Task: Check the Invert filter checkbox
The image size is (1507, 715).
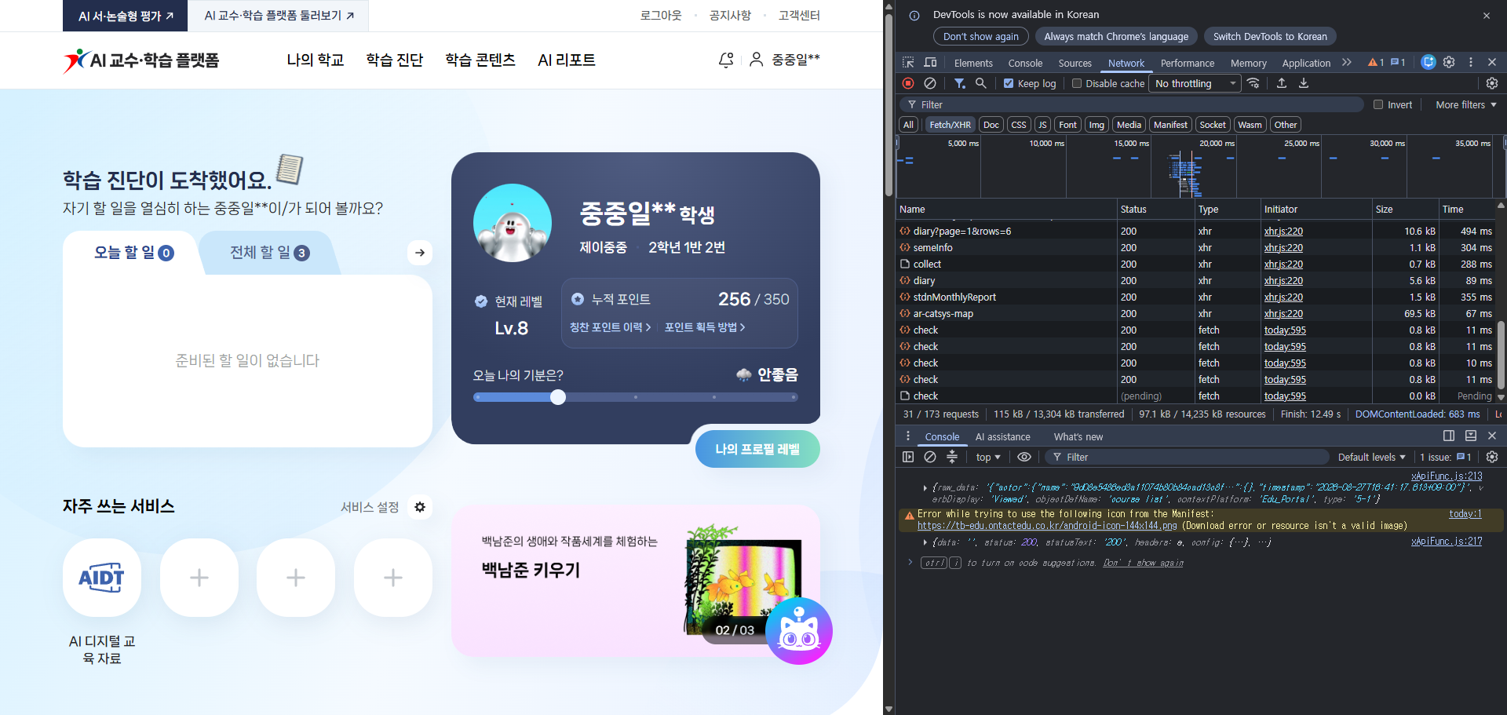Action: point(1378,104)
